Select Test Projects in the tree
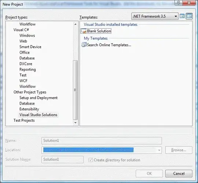 (x=24, y=120)
